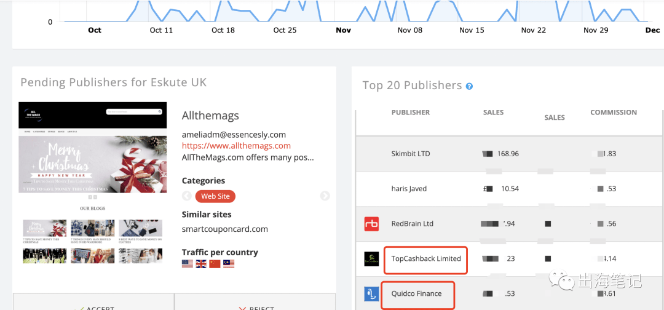
Task: Open the https://www.allthemags.com link
Action: [236, 146]
